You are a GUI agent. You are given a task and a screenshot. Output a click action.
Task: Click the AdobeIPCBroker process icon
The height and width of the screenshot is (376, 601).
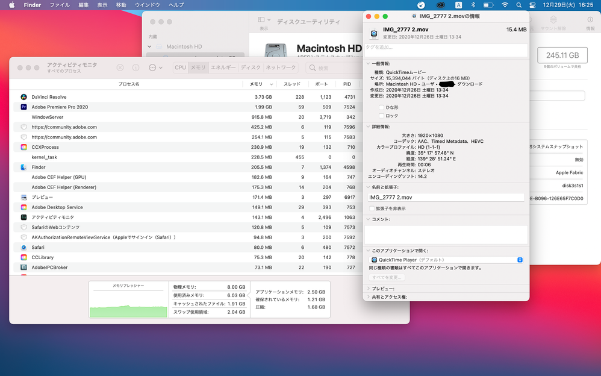[23, 268]
